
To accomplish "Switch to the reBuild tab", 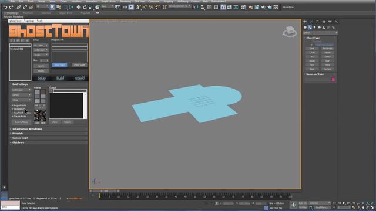I will pyautogui.click(x=79, y=78).
